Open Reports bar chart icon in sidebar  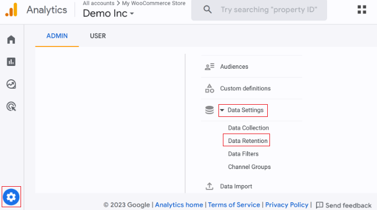coord(11,62)
